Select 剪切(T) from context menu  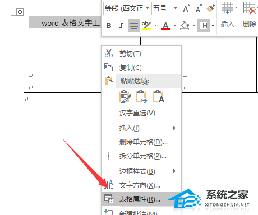tap(141, 54)
